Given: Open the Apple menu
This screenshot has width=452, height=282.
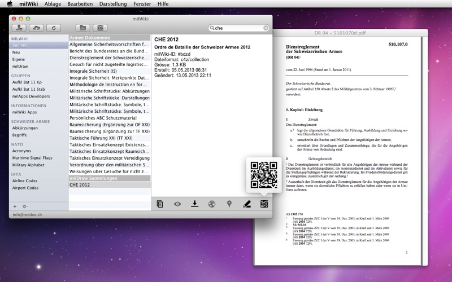Looking at the screenshot, I should 10,4.
